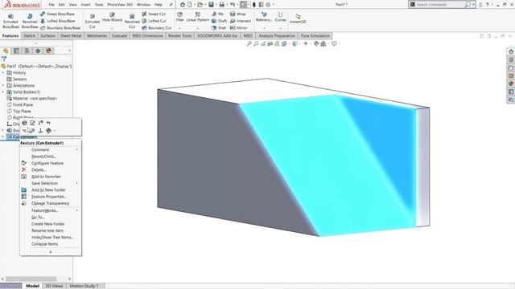The height and width of the screenshot is (289, 515).
Task: Click the Zoom to Fit view icon
Action: coord(249,43)
